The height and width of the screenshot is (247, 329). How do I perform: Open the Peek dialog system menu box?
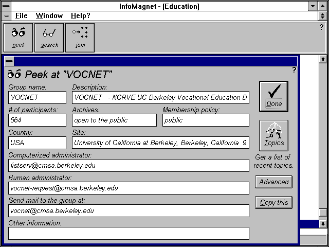[9, 61]
